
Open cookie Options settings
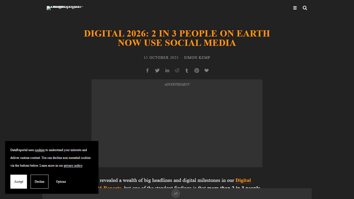point(61,182)
